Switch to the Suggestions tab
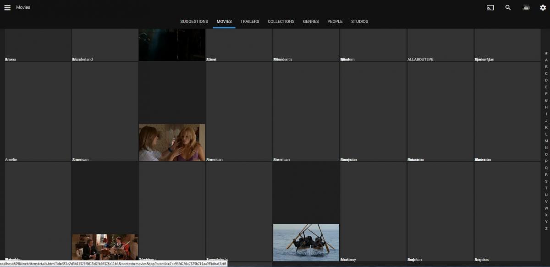 [194, 22]
